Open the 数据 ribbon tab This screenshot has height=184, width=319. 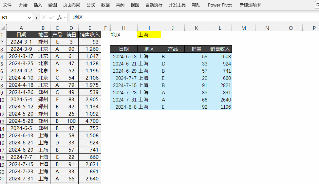click(x=105, y=5)
